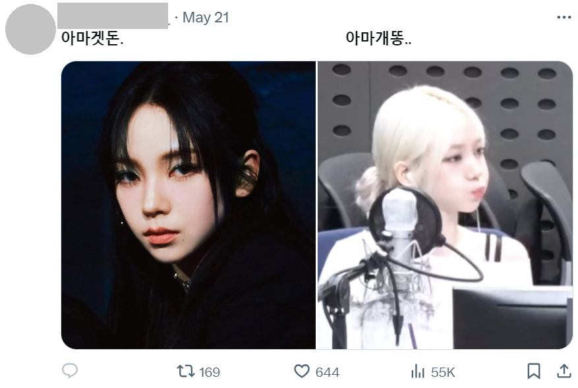Click the black monitor in the studio photo

[x=512, y=318]
